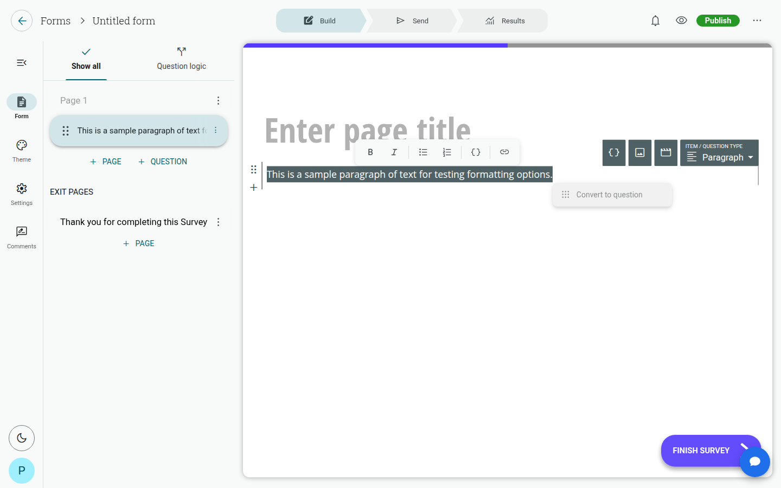The image size is (781, 488).
Task: Select the Form sidebar section
Action: tap(22, 107)
